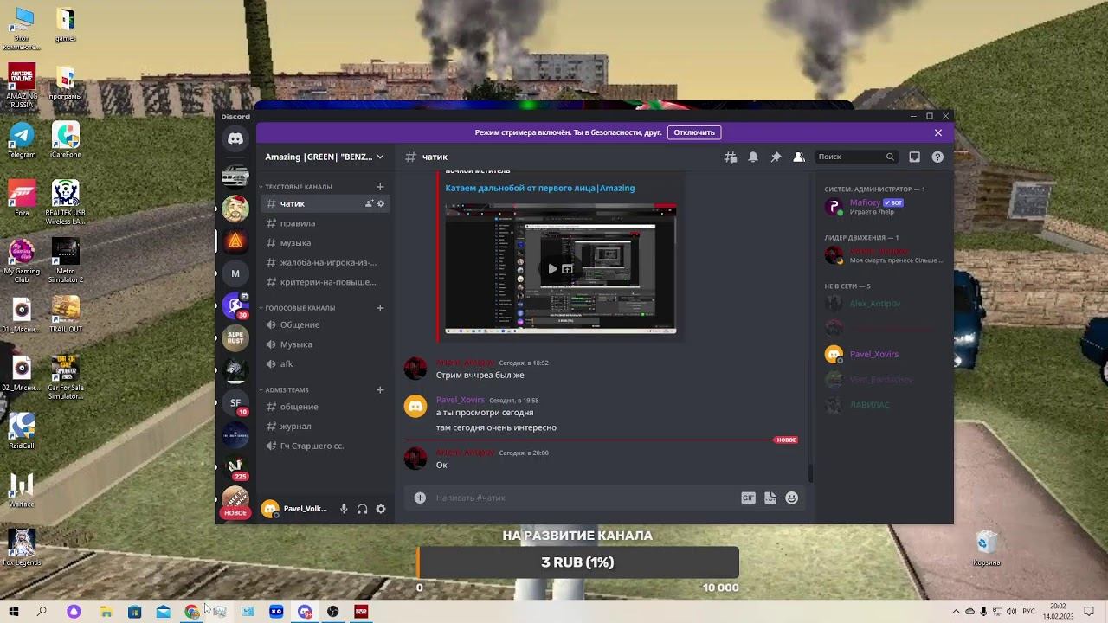Open the sticker picker

770,498
